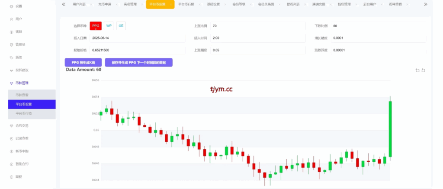Select the GE coin option
The height and width of the screenshot is (189, 443).
pos(121,26)
